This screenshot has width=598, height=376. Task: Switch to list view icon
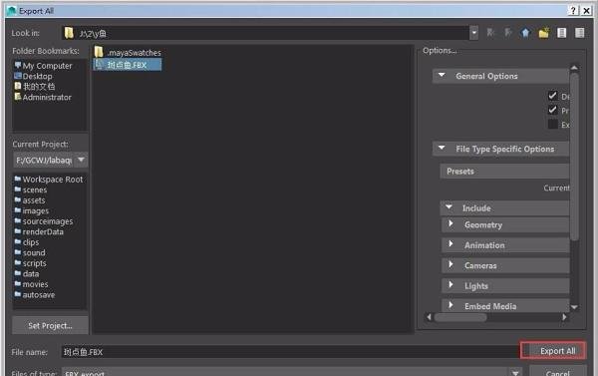point(562,33)
